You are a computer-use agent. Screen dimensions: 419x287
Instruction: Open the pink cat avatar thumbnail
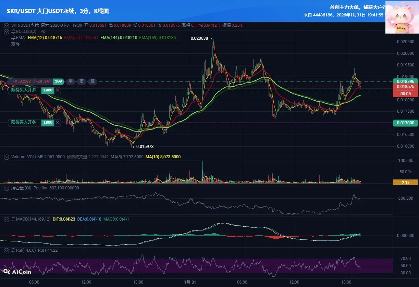[402, 17]
